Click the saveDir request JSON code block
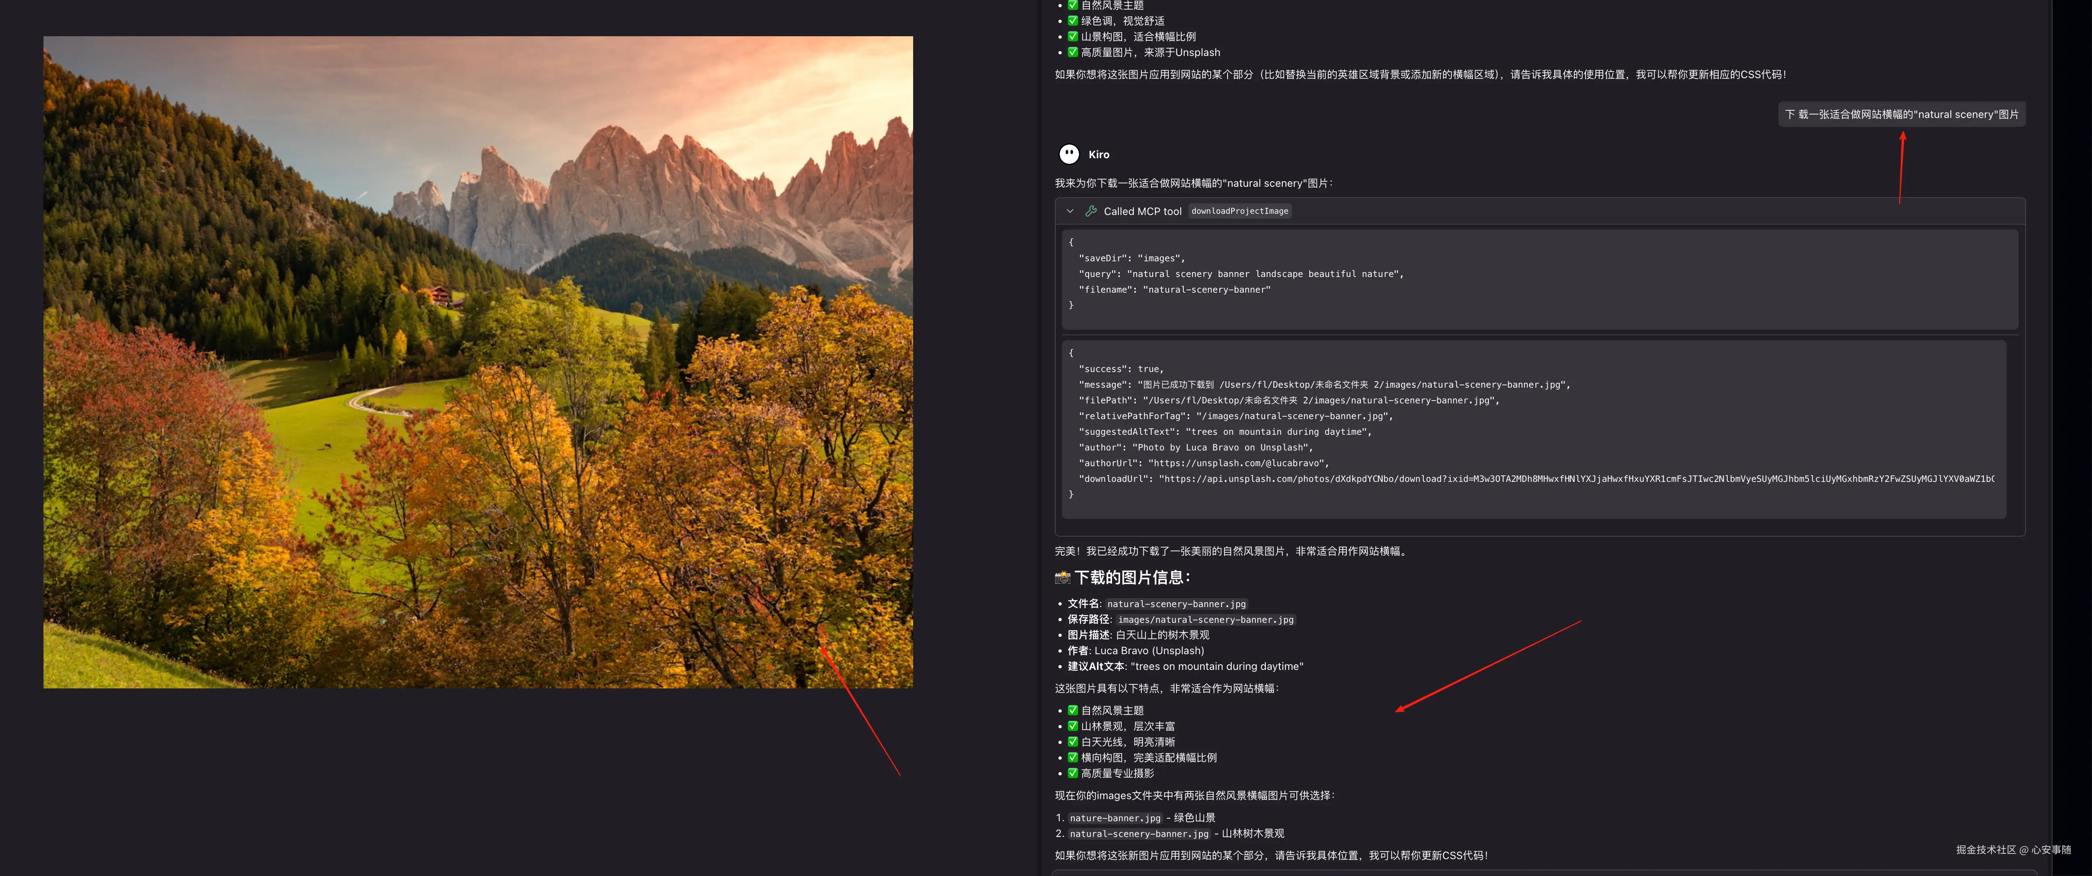This screenshot has width=2092, height=876. point(1539,279)
